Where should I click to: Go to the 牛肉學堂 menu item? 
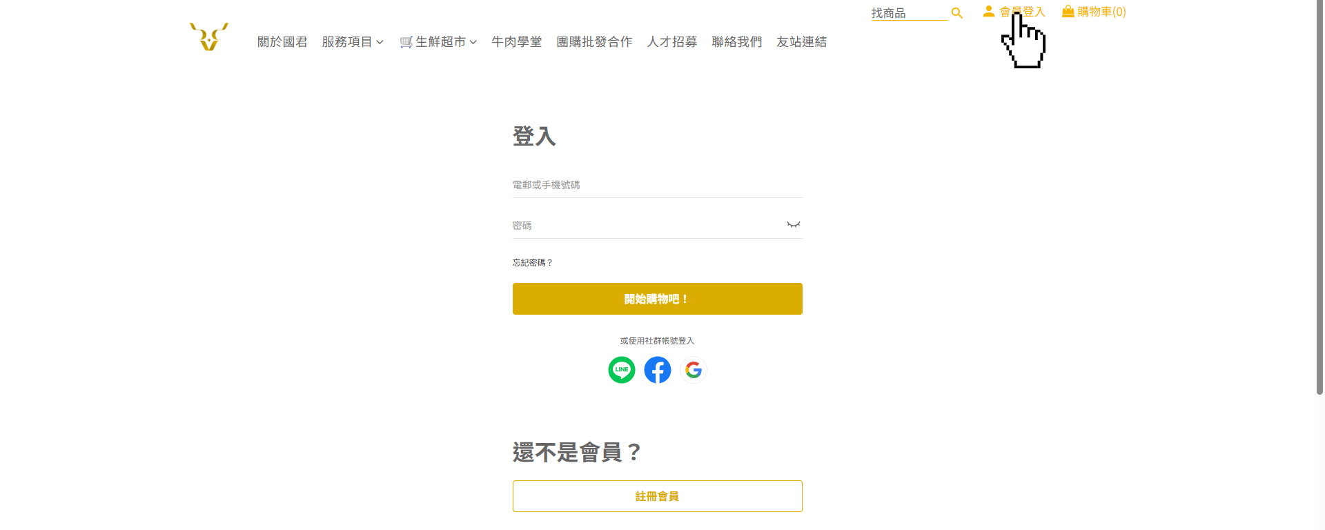(516, 42)
